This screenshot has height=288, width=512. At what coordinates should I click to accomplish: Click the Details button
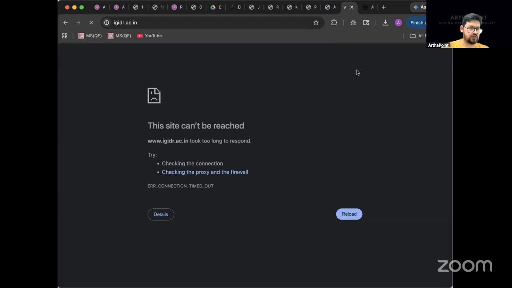161,214
